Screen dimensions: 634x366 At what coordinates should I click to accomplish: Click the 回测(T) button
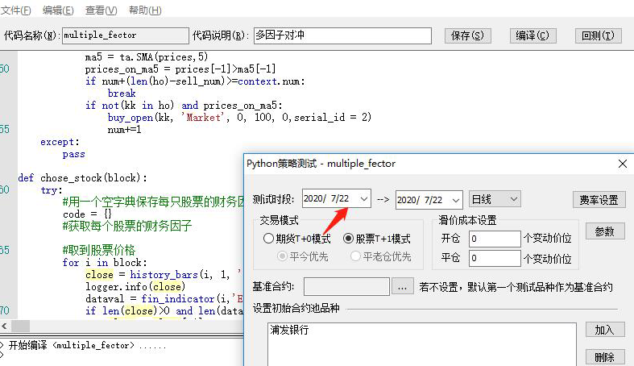click(x=598, y=35)
